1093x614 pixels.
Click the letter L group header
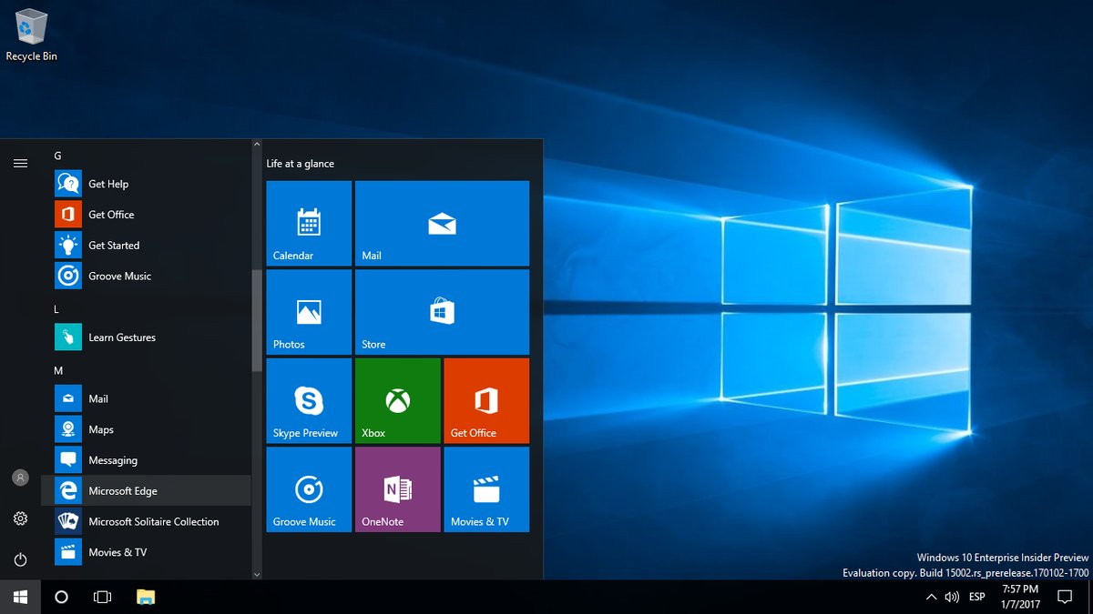click(x=56, y=309)
